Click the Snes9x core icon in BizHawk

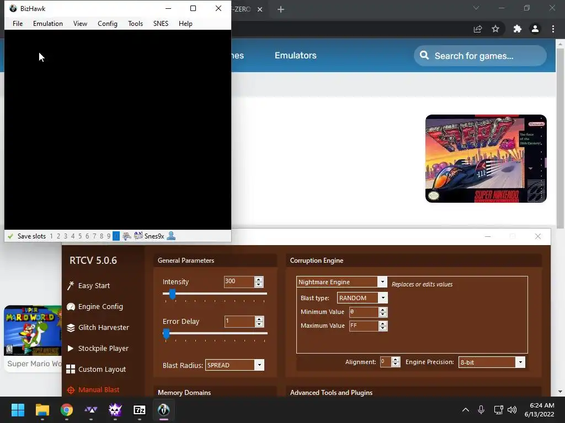click(x=138, y=236)
